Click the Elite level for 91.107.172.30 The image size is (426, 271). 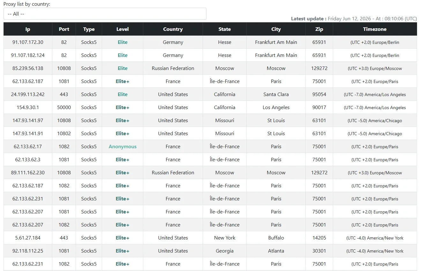click(x=123, y=42)
